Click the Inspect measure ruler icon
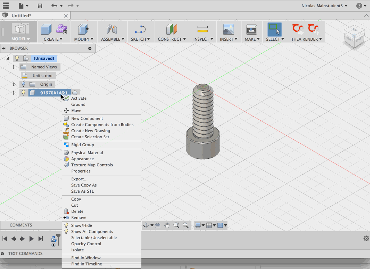This screenshot has height=269, width=370. coord(203,29)
